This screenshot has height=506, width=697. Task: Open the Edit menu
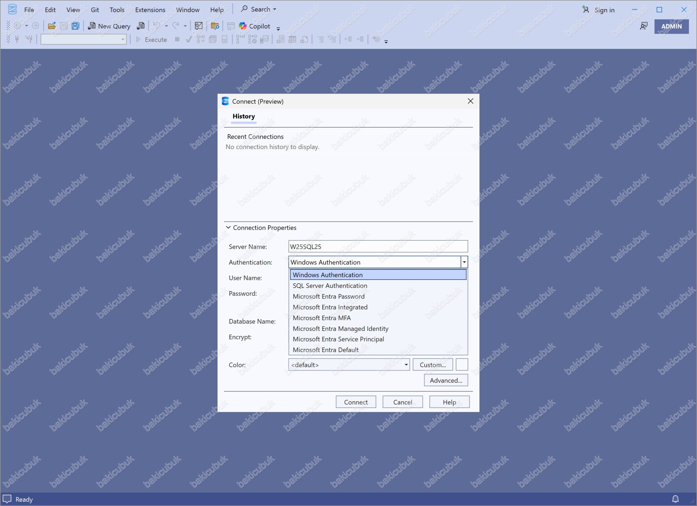[x=50, y=10]
